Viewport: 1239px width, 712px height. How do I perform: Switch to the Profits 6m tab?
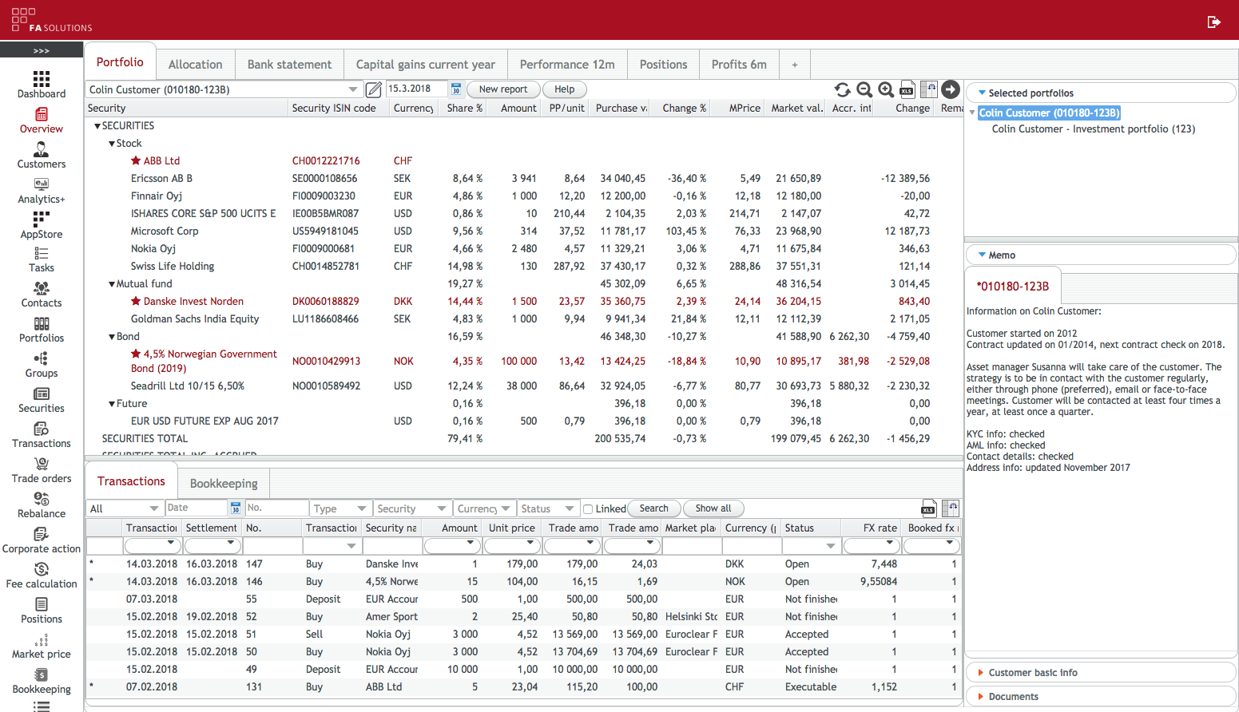(x=739, y=65)
